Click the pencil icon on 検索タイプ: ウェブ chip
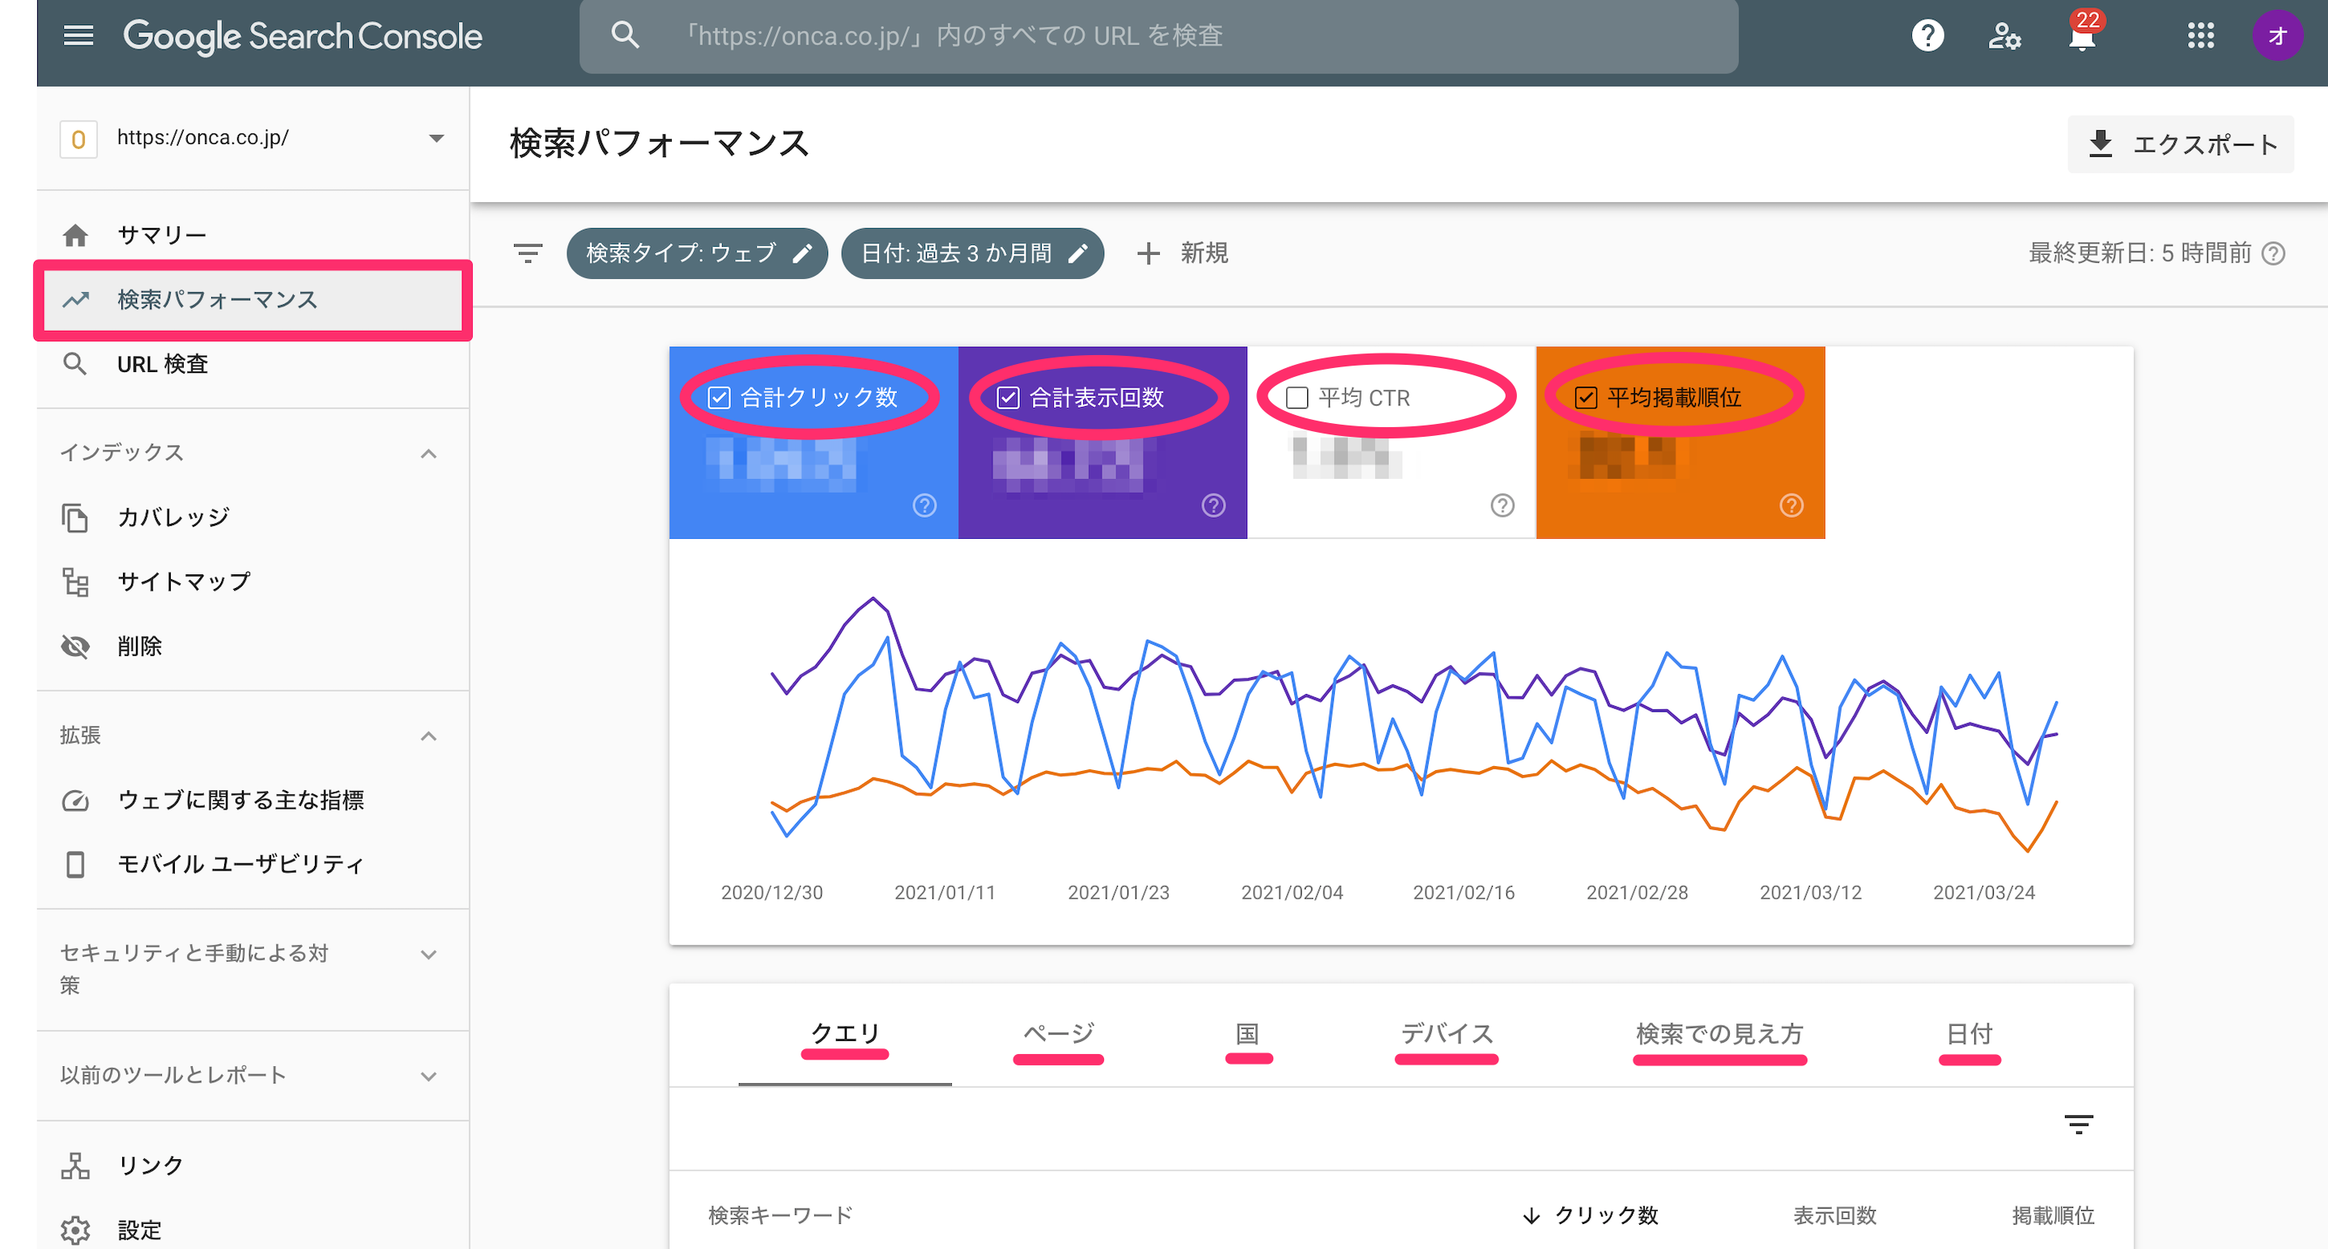Image resolution: width=2328 pixels, height=1249 pixels. point(801,254)
